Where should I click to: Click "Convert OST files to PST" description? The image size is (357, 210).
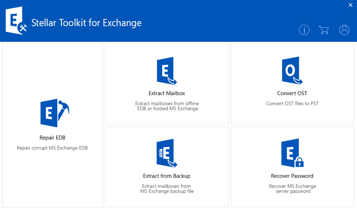[292, 104]
